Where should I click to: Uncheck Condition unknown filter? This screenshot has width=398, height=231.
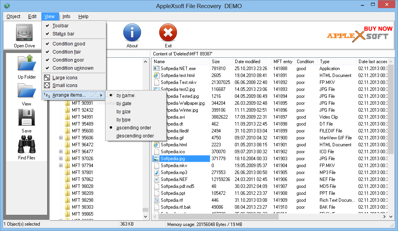pos(74,68)
